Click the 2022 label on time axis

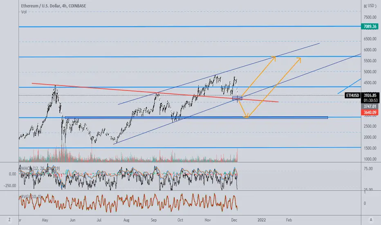[x=262, y=220]
